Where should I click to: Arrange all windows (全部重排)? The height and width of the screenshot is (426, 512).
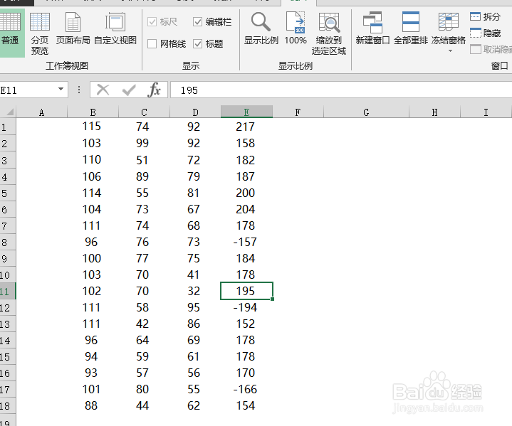411,28
